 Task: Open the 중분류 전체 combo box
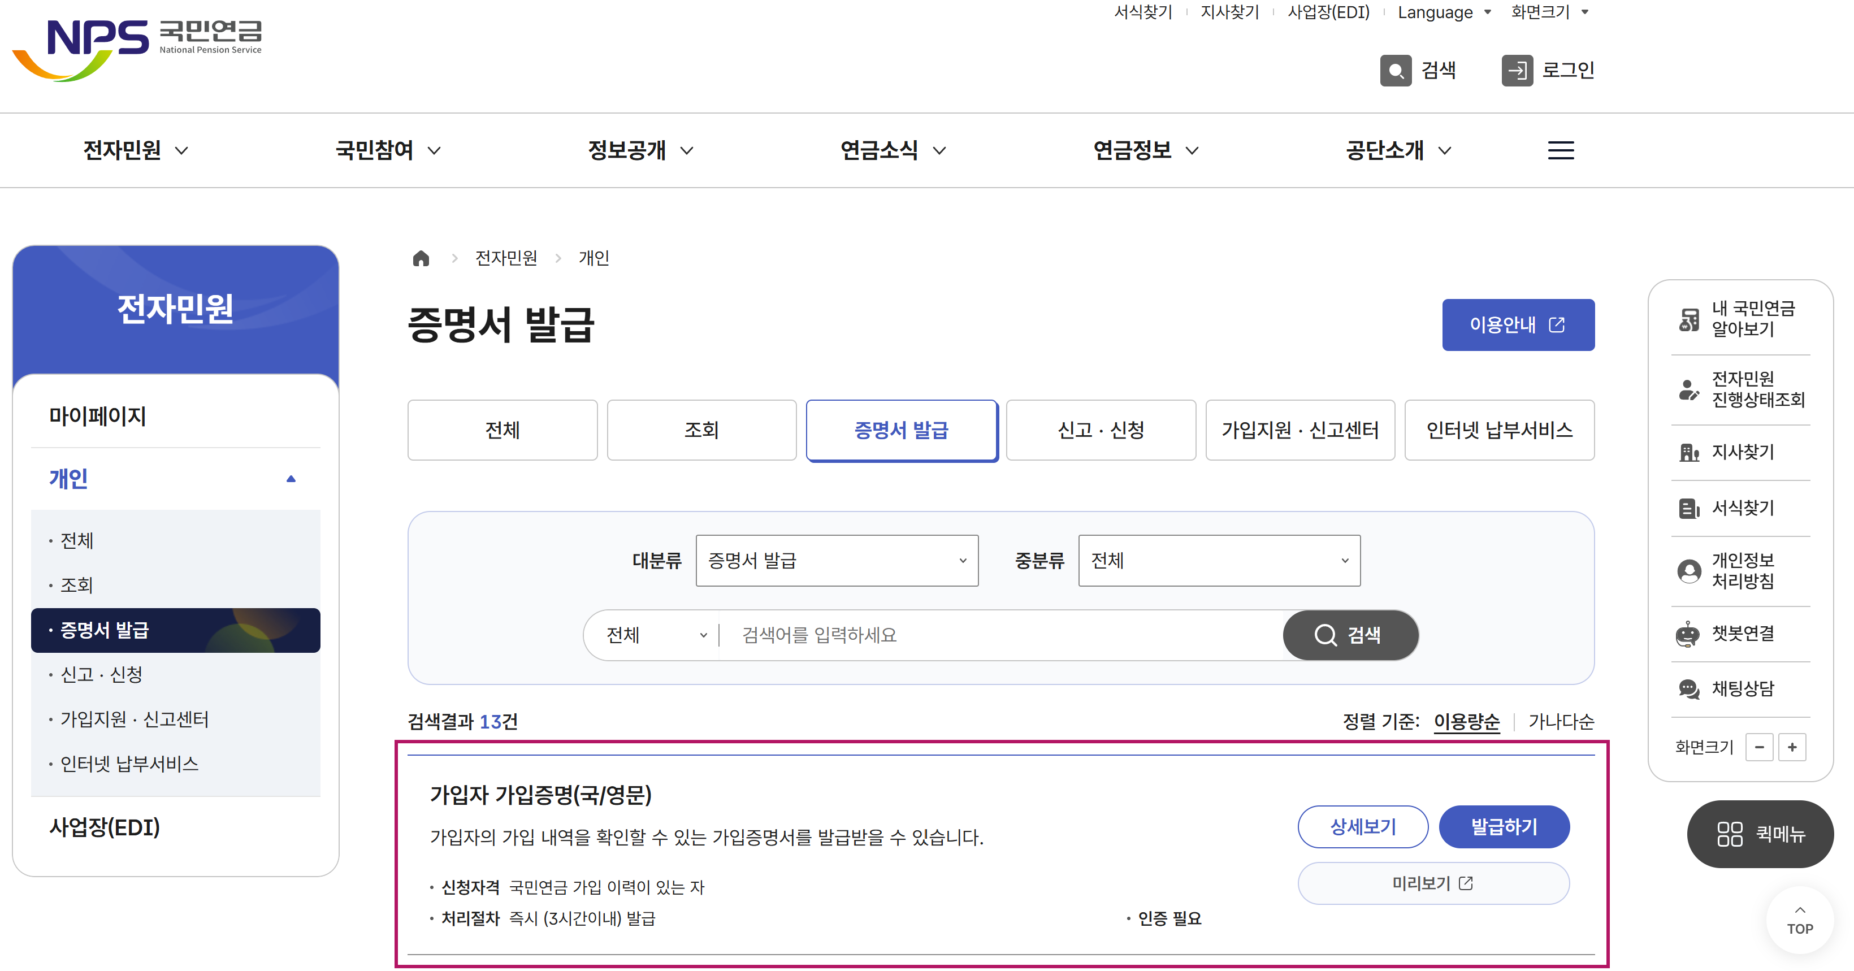point(1219,561)
